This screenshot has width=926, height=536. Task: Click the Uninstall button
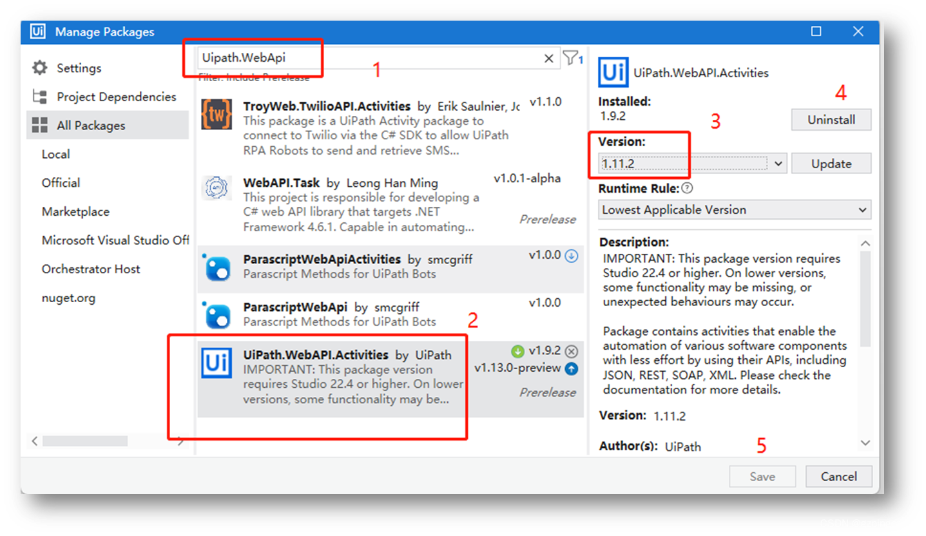tap(831, 120)
